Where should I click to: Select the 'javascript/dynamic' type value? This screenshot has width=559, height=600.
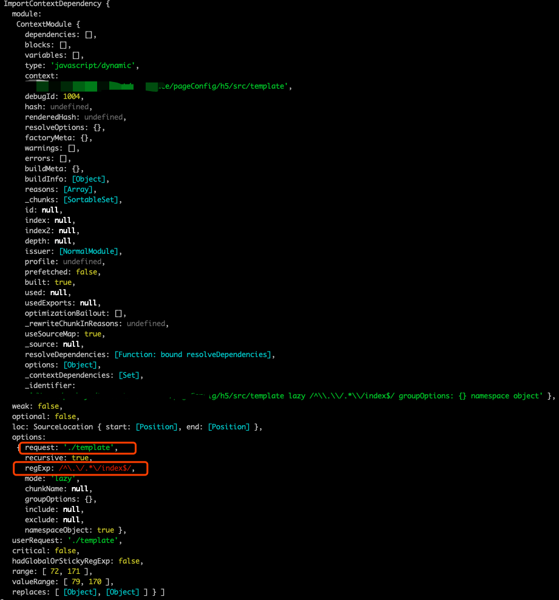point(93,66)
